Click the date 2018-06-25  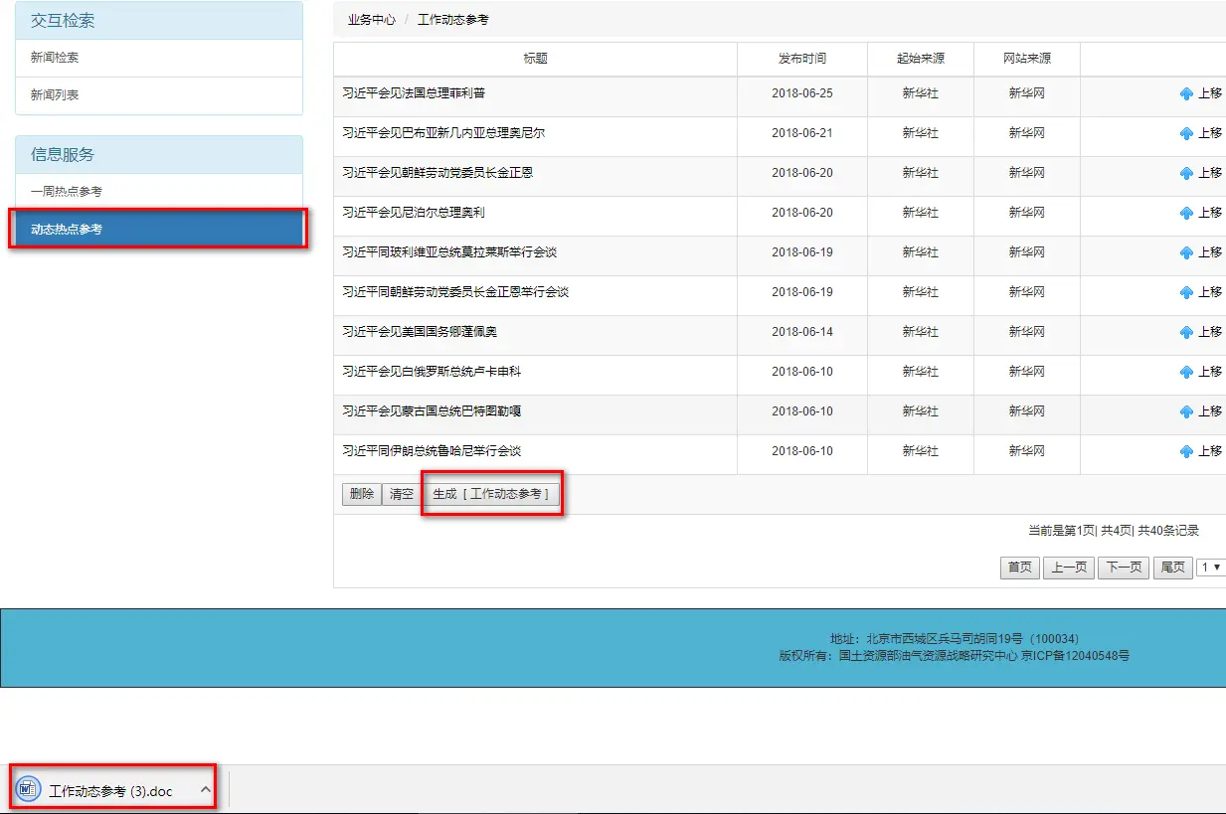click(x=802, y=93)
